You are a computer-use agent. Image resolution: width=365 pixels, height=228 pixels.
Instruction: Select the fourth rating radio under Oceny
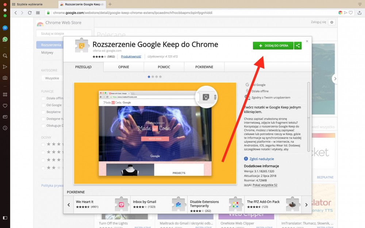pos(43,168)
